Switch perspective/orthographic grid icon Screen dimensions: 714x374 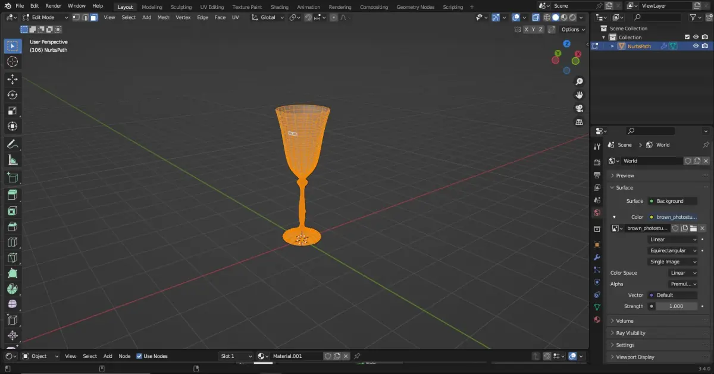click(579, 122)
